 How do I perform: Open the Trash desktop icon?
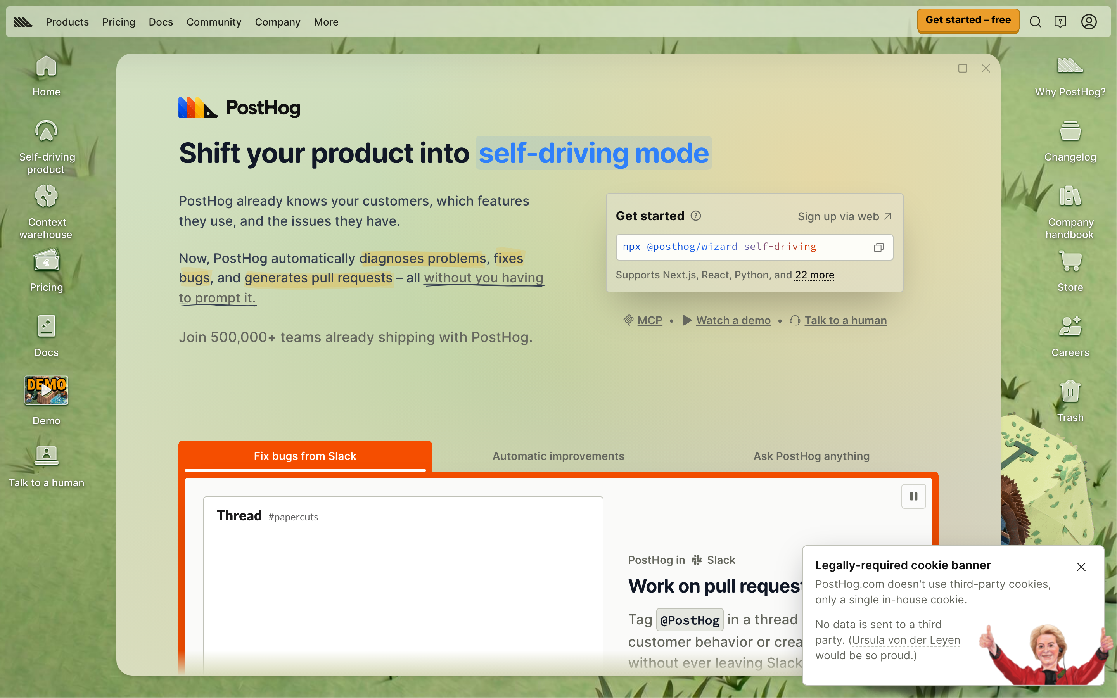click(x=1070, y=401)
